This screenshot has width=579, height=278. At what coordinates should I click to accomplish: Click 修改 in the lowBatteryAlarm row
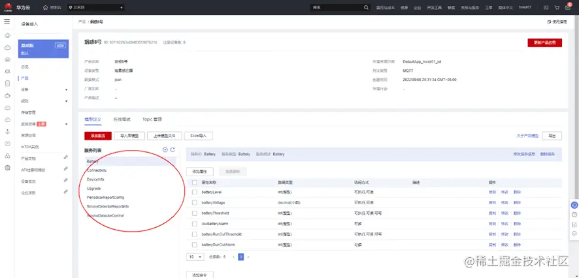click(x=505, y=224)
